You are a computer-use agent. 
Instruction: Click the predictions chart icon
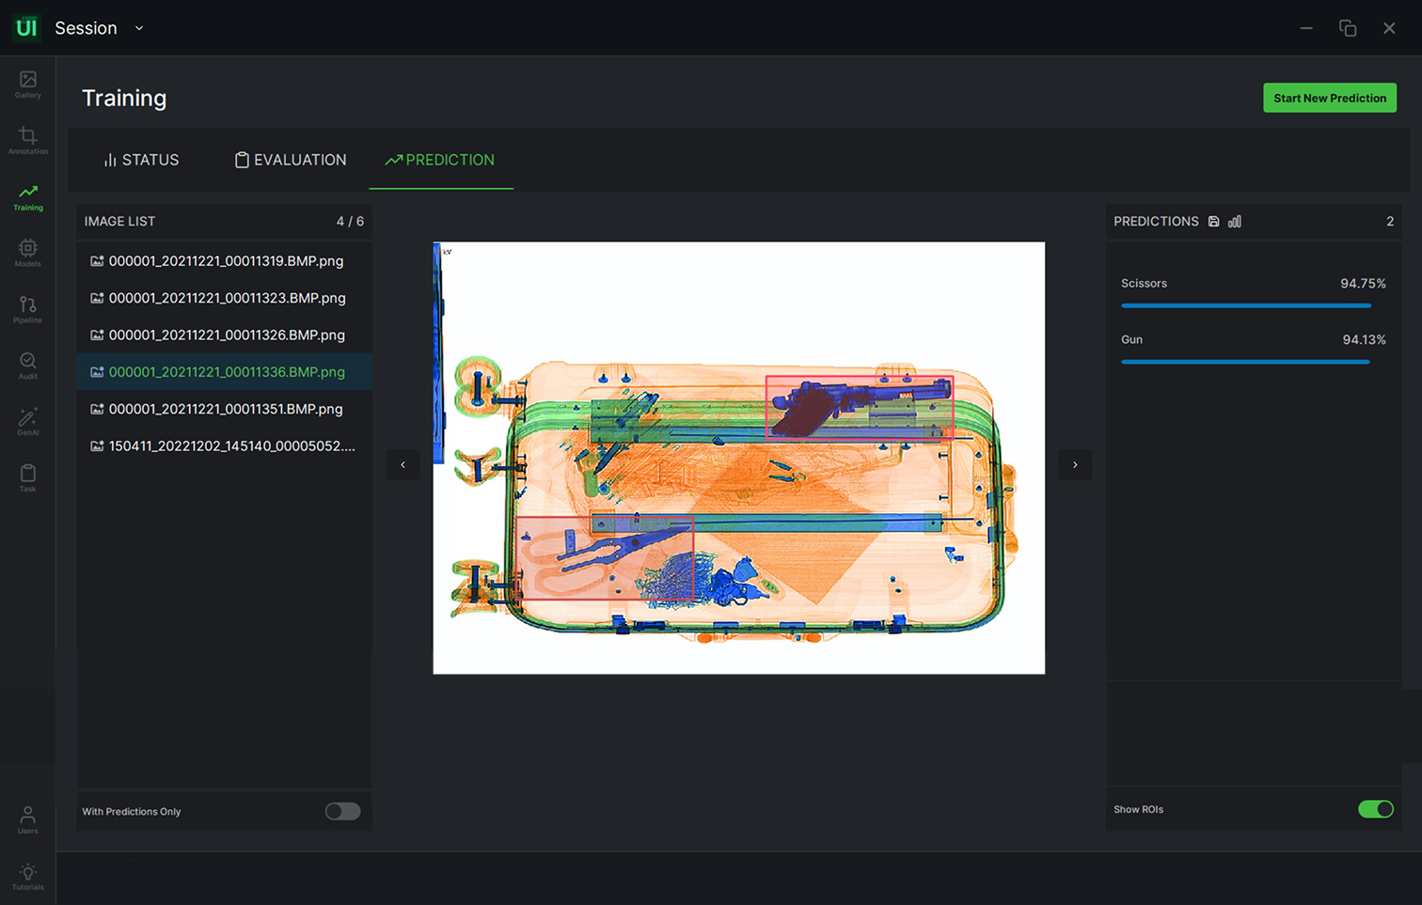pos(1235,222)
